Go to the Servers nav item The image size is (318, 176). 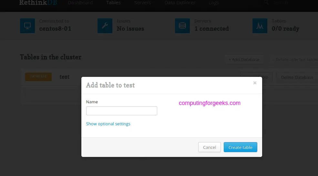(x=142, y=3)
